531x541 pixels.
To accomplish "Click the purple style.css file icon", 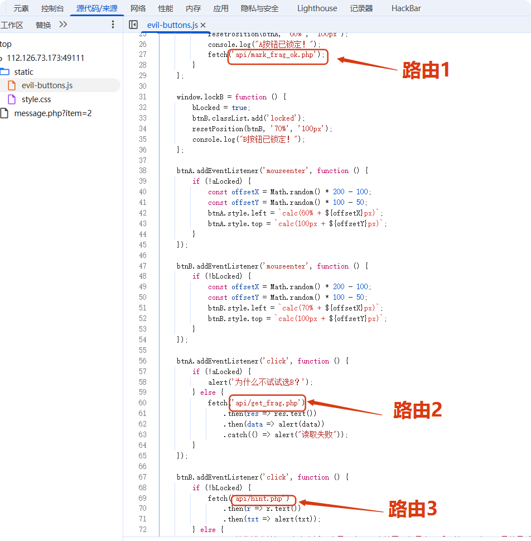I will 12,99.
